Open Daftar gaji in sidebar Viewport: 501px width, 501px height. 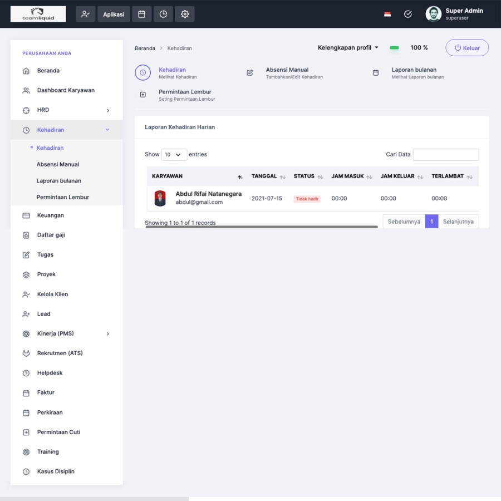point(51,235)
